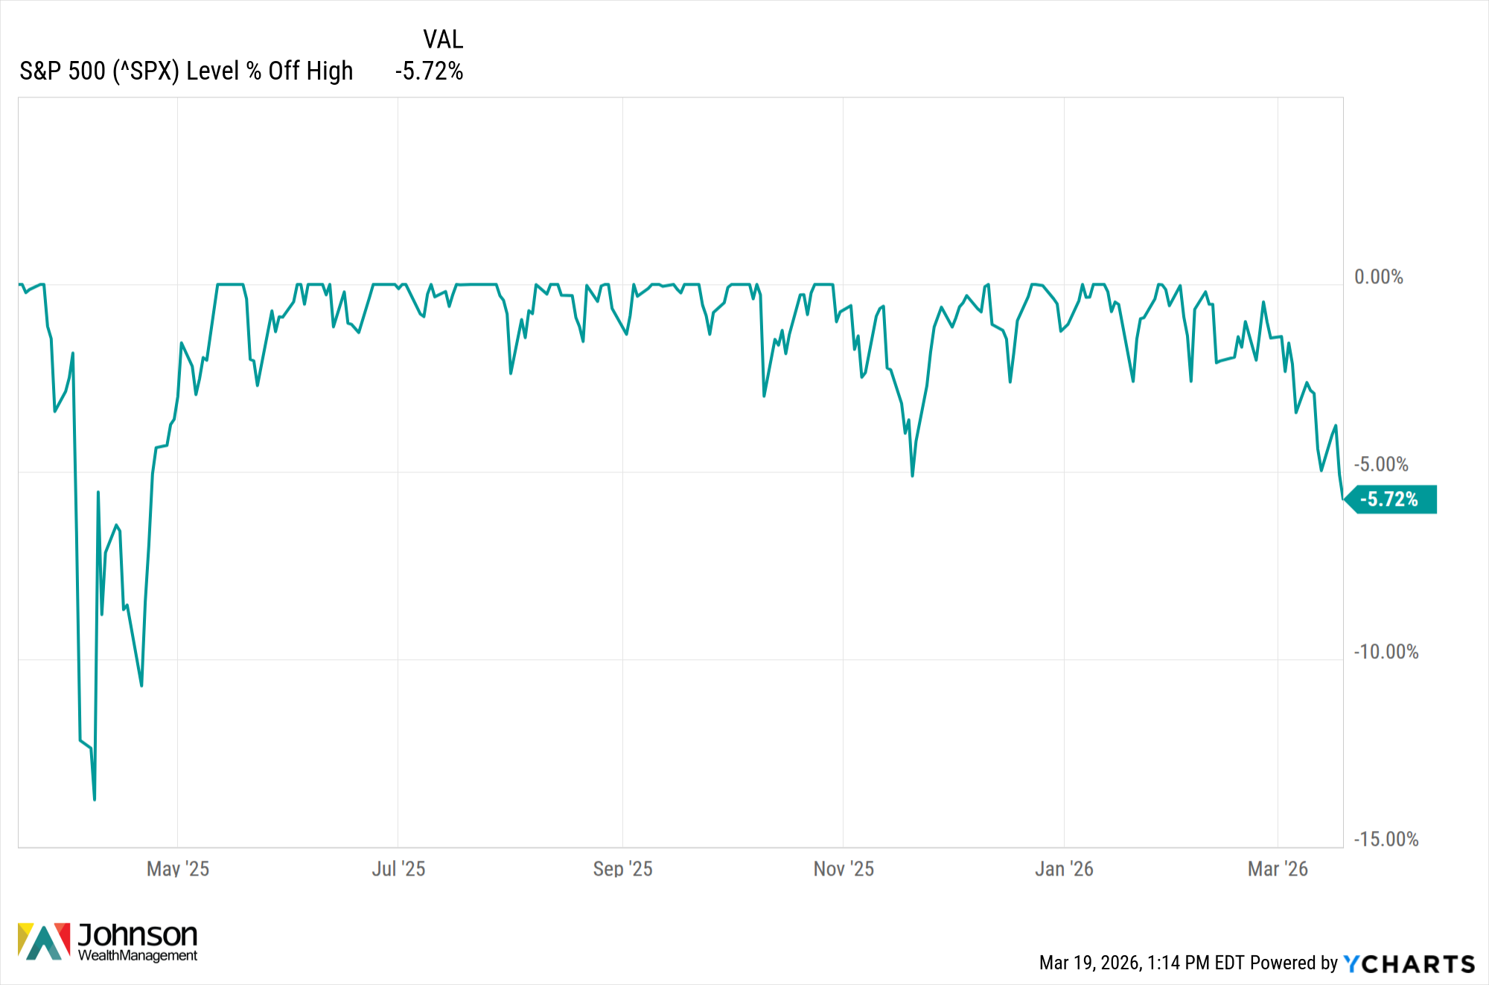Pick the Nov '25 date label
The height and width of the screenshot is (985, 1489).
pos(844,869)
